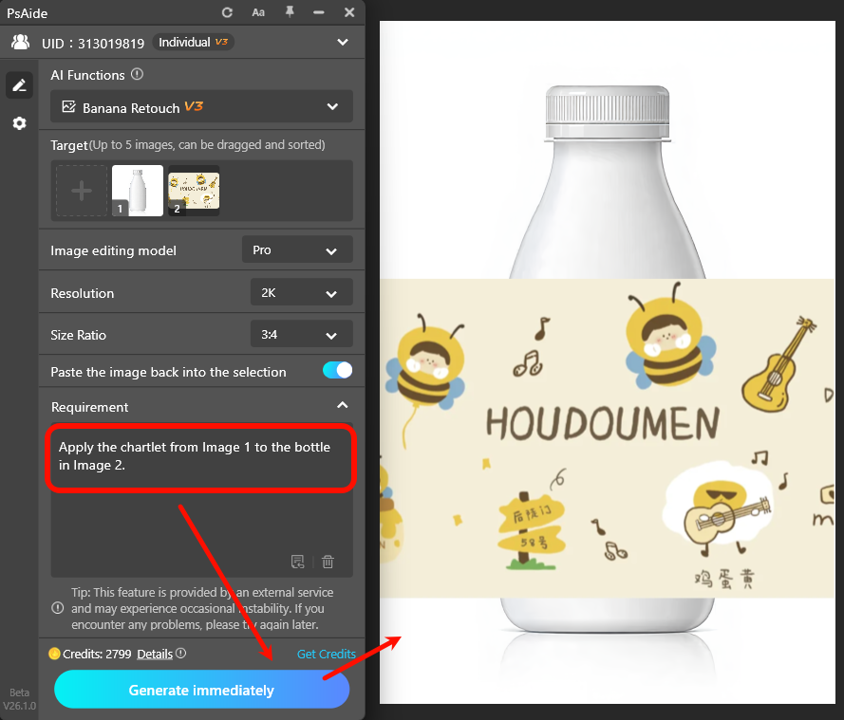The image size is (844, 720).
Task: Click the user group icon near the UID
Action: 20,42
